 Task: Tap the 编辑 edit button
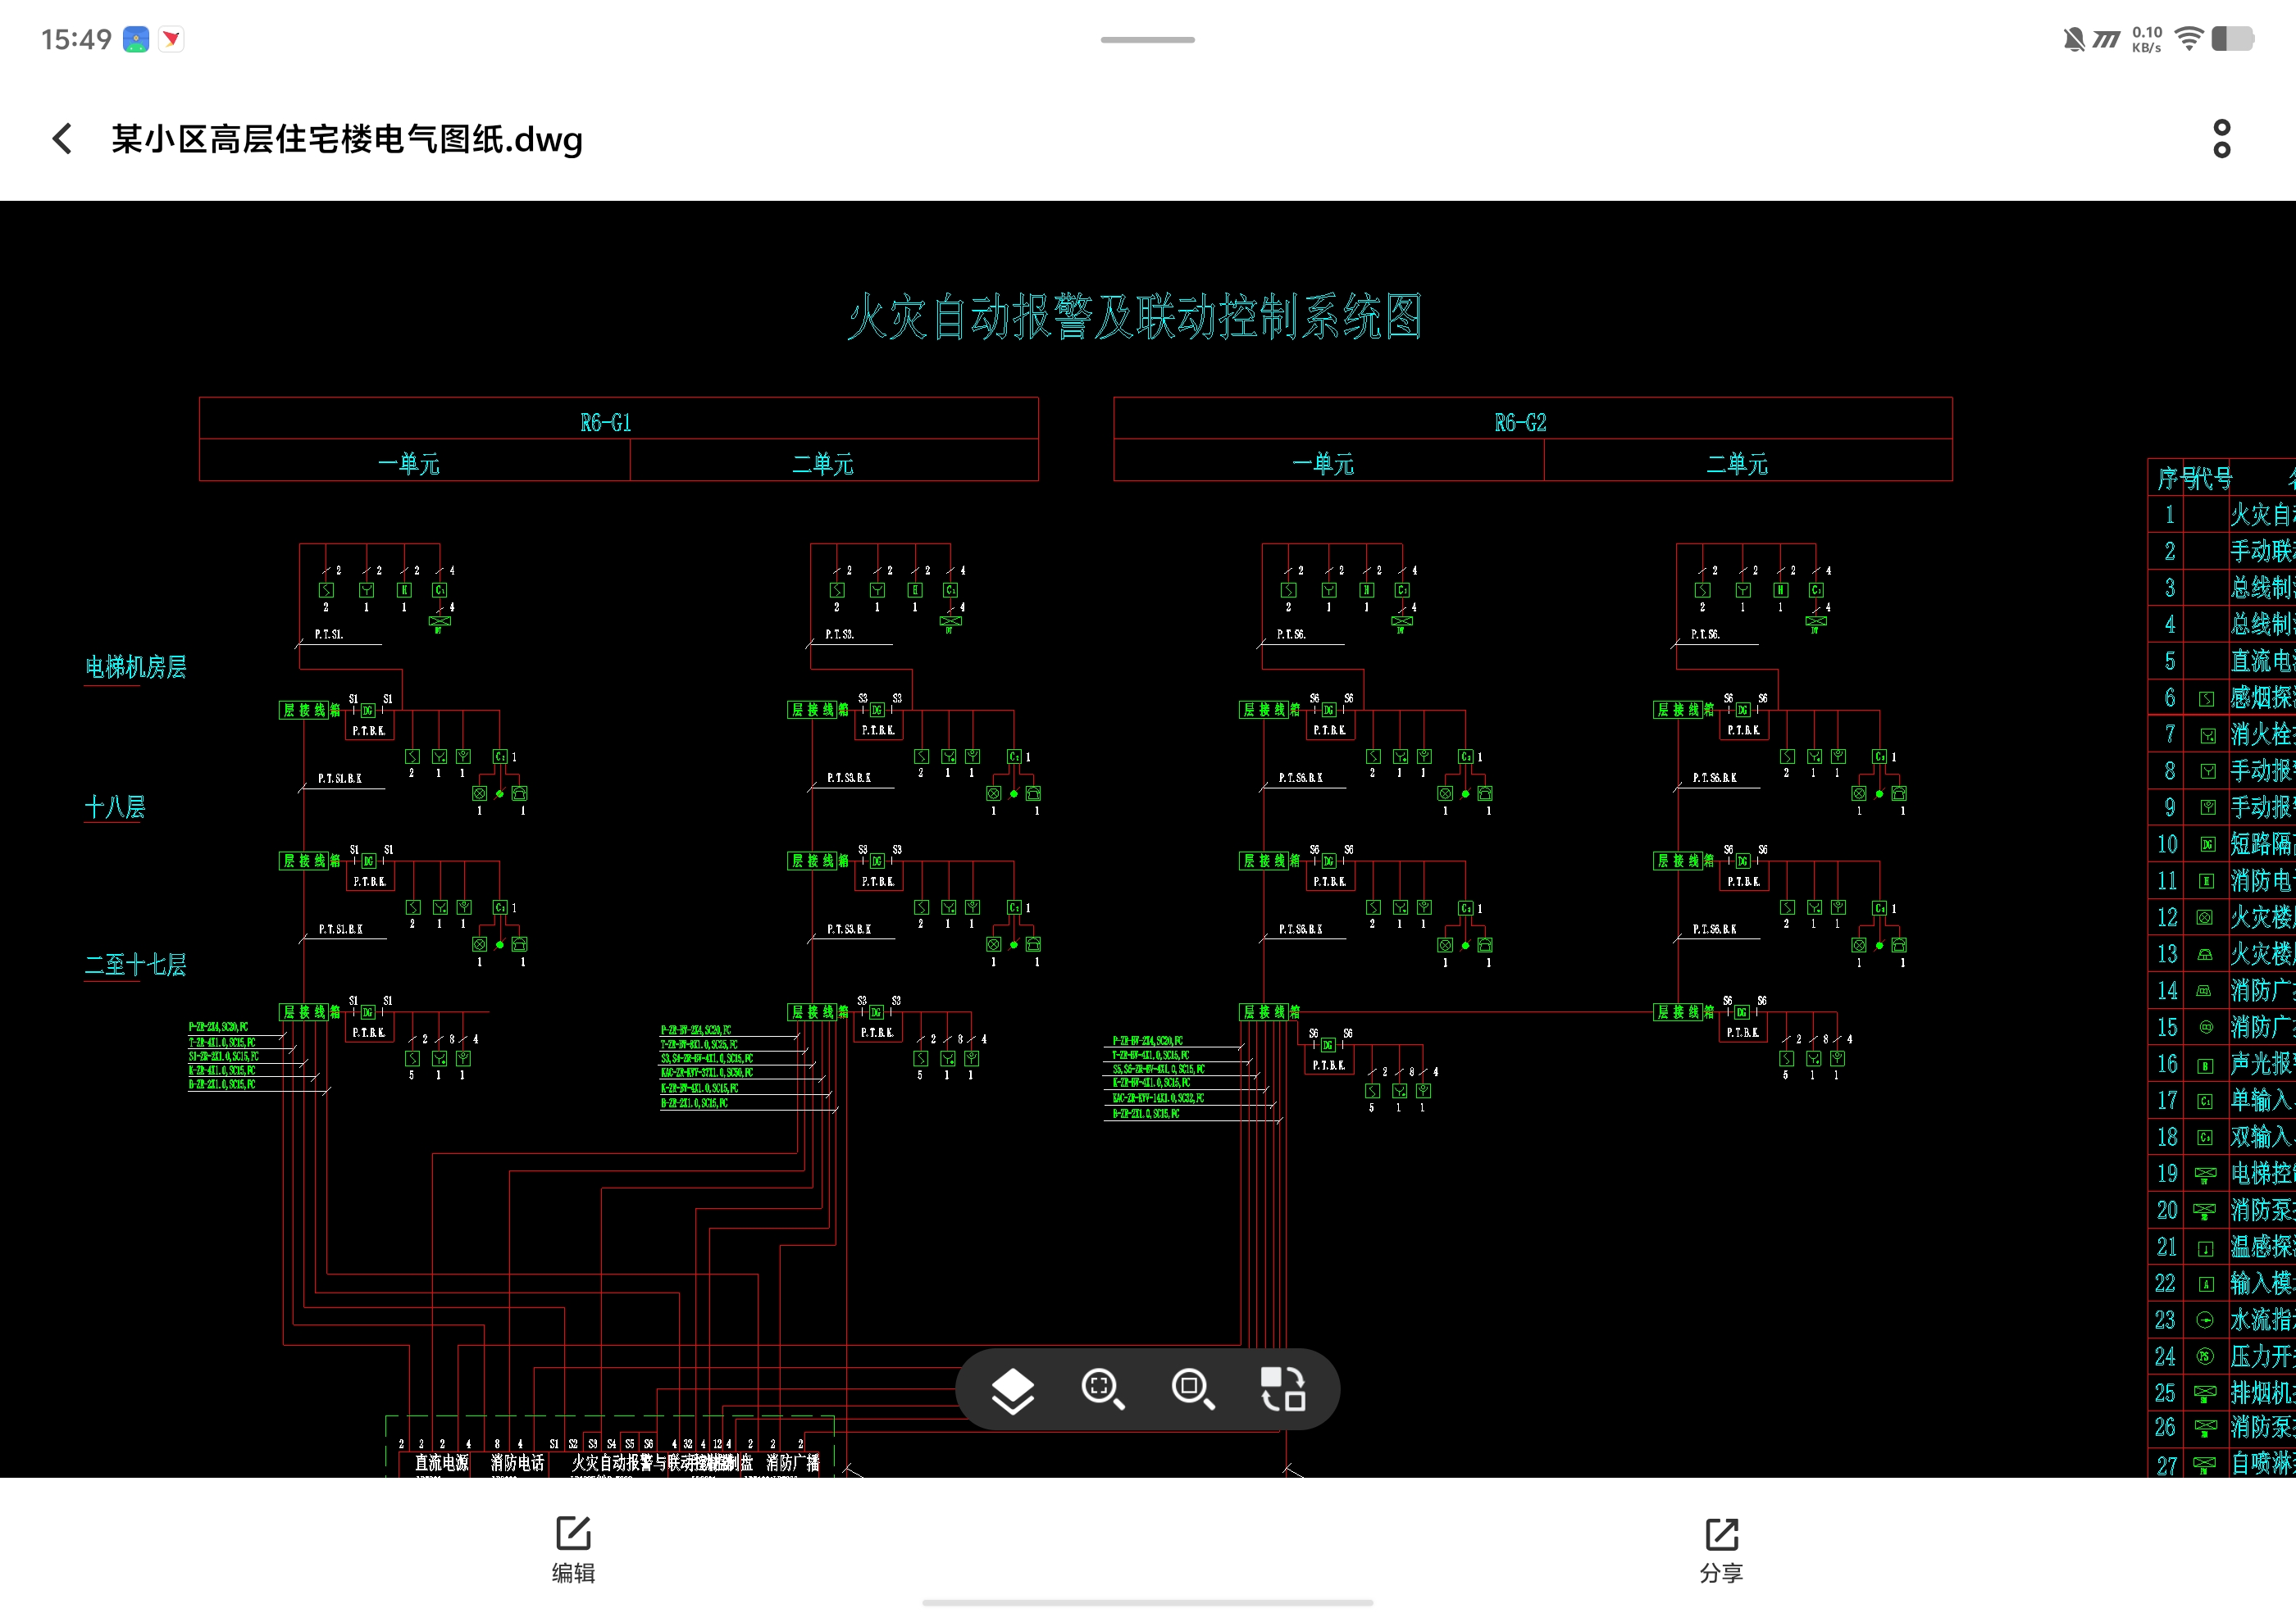[573, 1549]
